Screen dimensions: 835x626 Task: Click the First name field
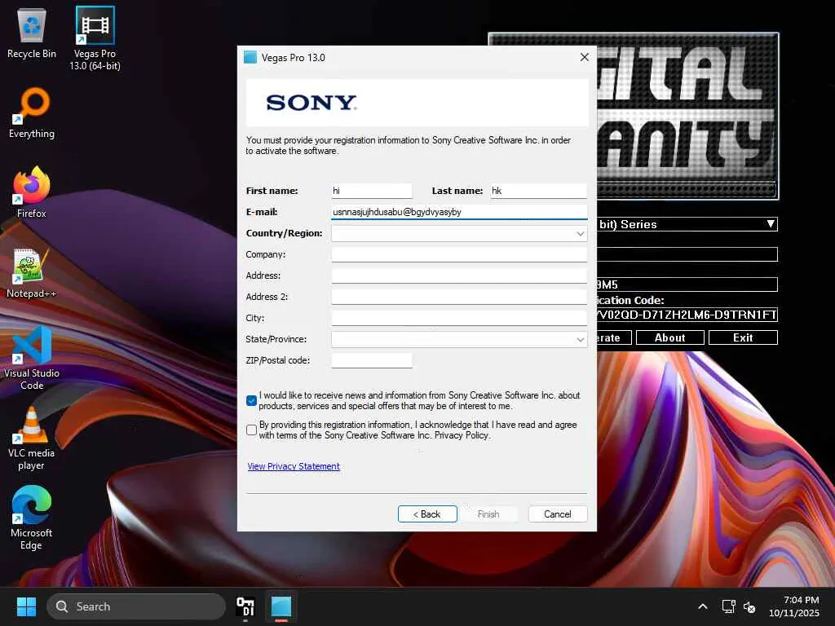coord(372,191)
